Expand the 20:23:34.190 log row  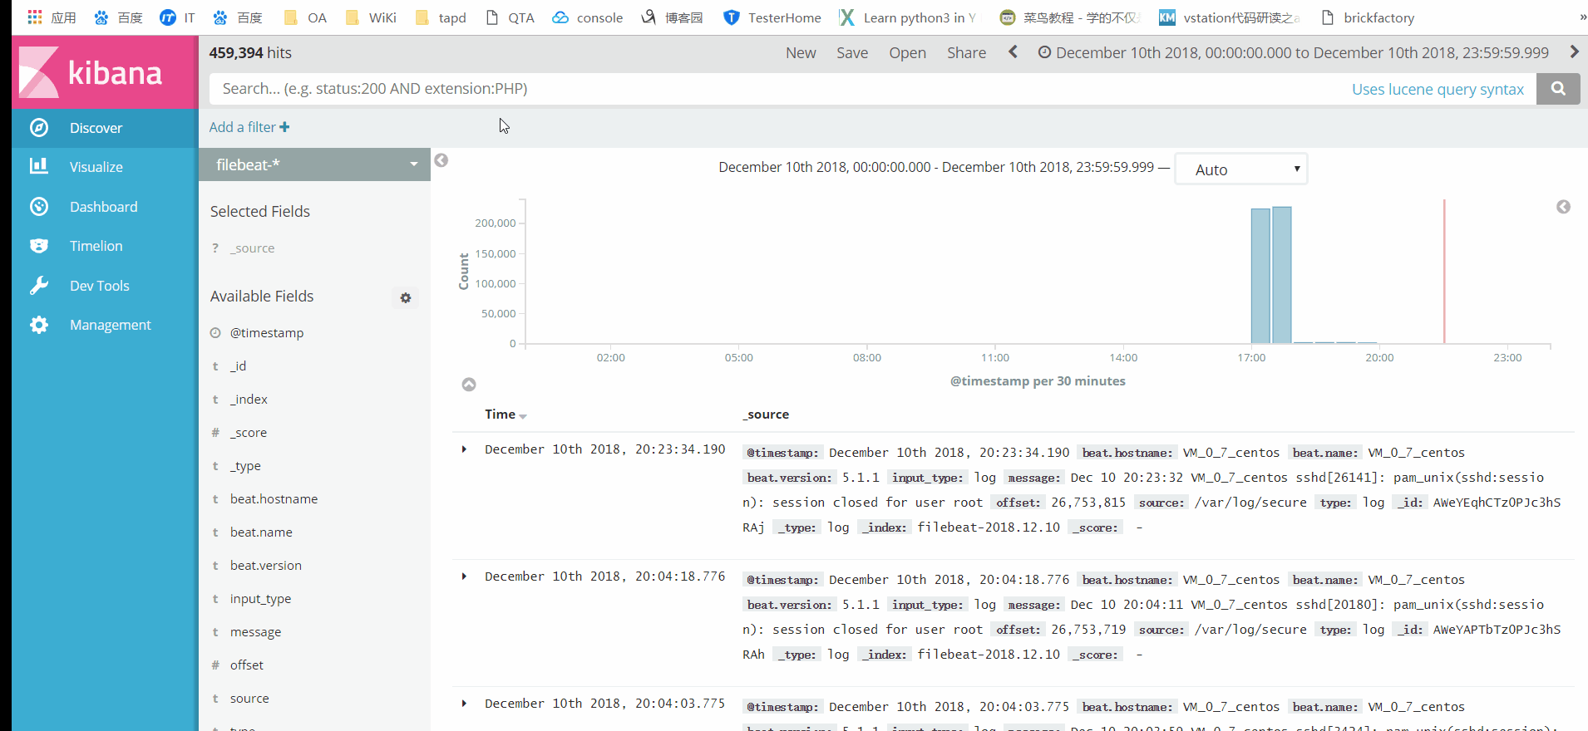(464, 449)
